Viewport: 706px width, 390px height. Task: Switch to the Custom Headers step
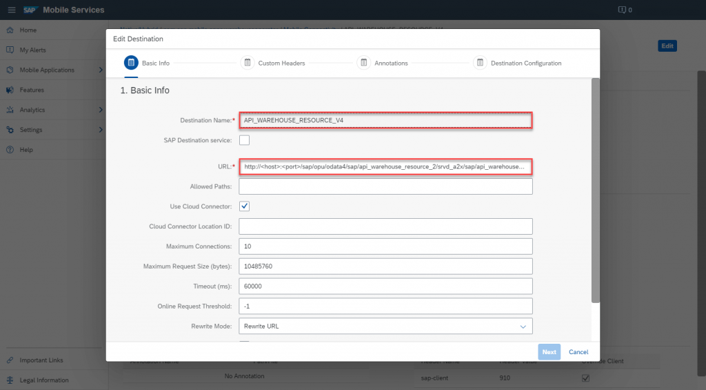(x=281, y=63)
